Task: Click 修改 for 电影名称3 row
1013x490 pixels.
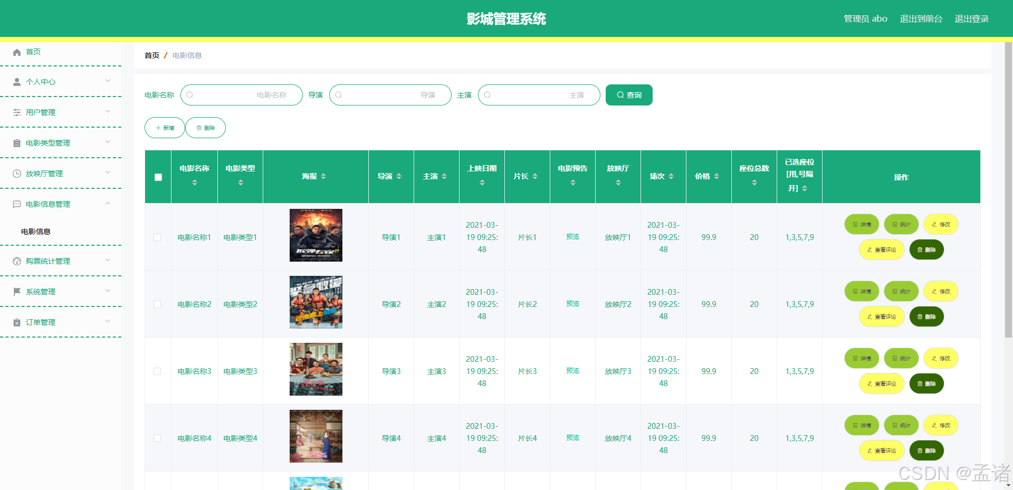Action: pyautogui.click(x=941, y=358)
